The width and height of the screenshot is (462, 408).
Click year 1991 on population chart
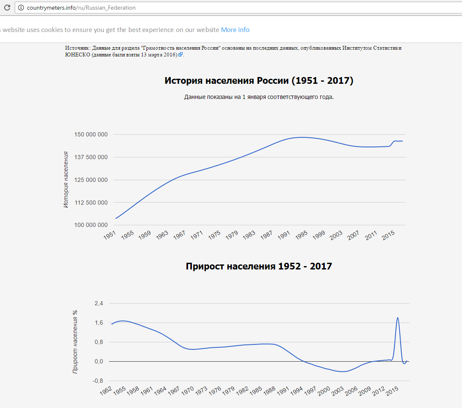tap(284, 235)
